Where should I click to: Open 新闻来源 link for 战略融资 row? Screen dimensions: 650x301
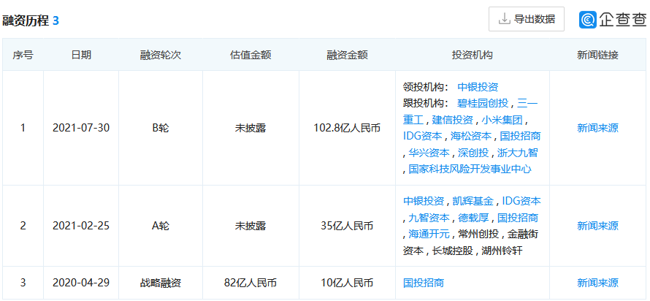coord(597,283)
